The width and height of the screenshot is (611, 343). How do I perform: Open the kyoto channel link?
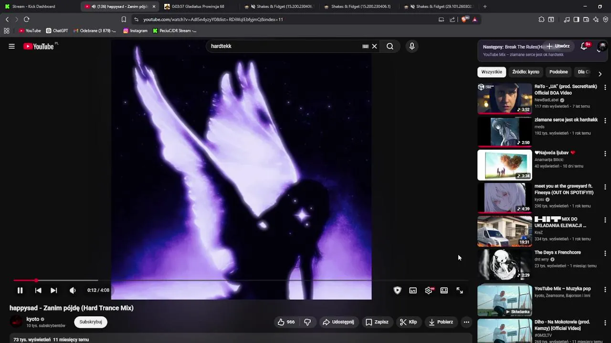tap(33, 319)
